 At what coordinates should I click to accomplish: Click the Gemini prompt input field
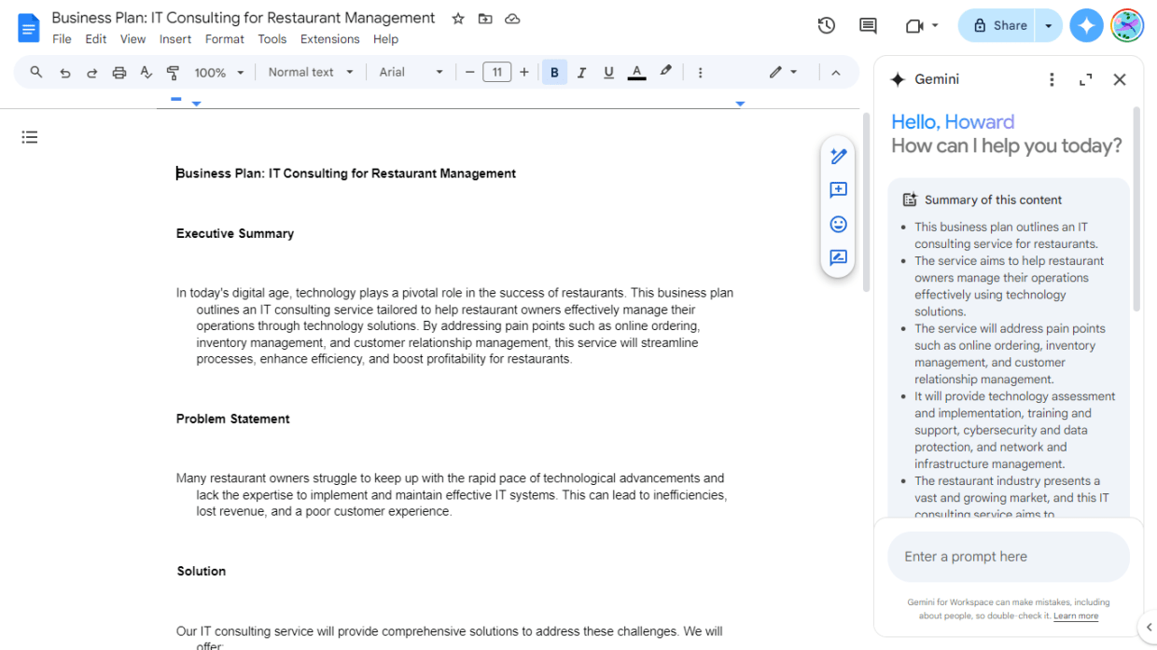[1008, 556]
